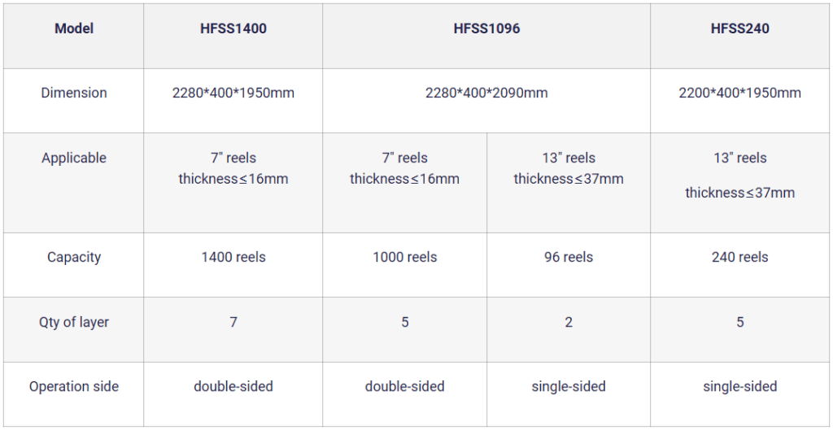Click the single-sided cell under HFSS240
The width and height of the screenshot is (833, 430).
coord(739,386)
